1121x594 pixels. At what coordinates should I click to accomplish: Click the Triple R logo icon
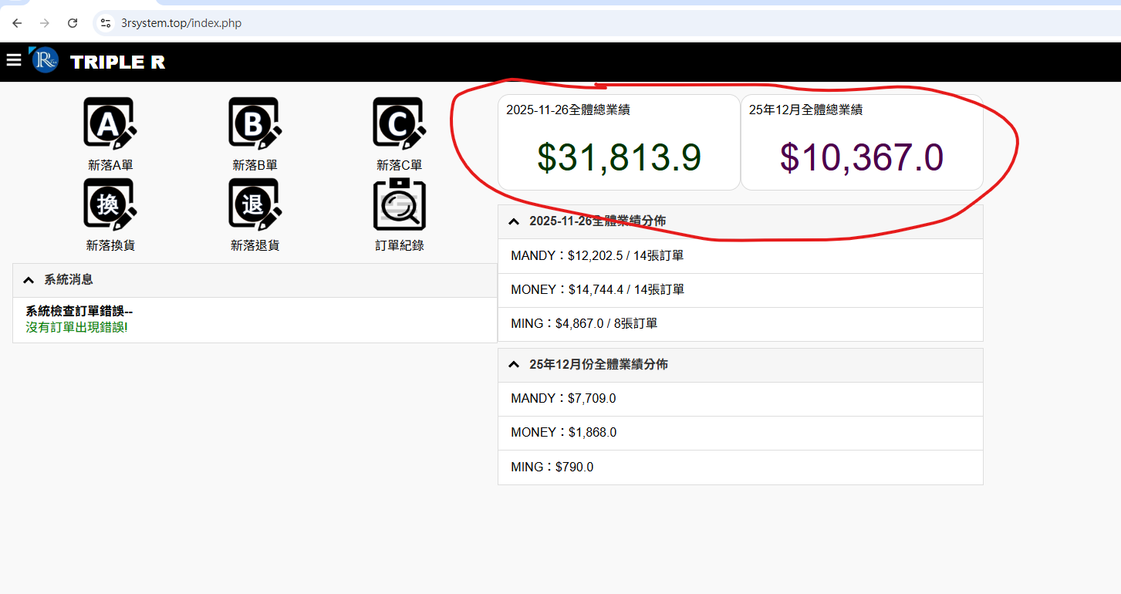click(44, 60)
